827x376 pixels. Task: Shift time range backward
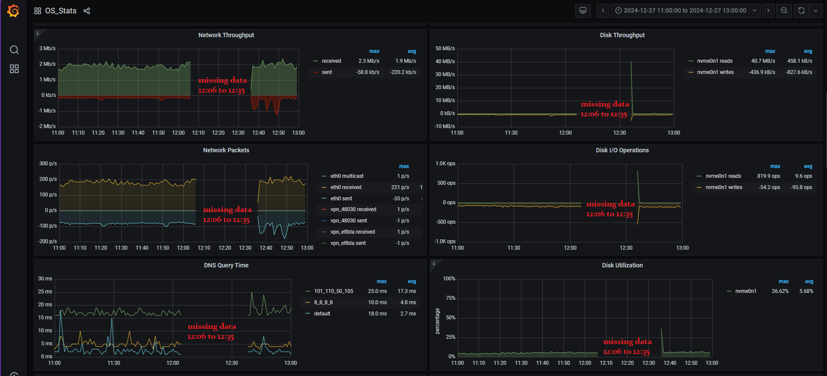tap(603, 10)
